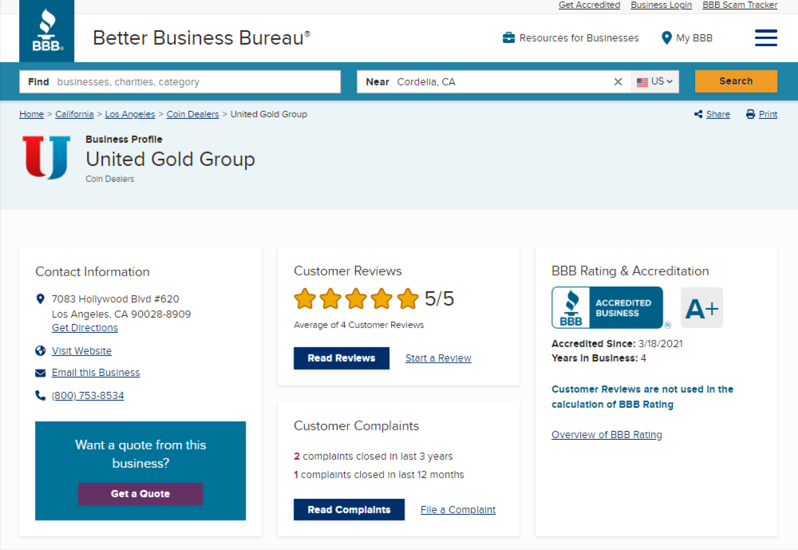Click the A+ rating badge
This screenshot has width=798, height=550.
tap(701, 307)
